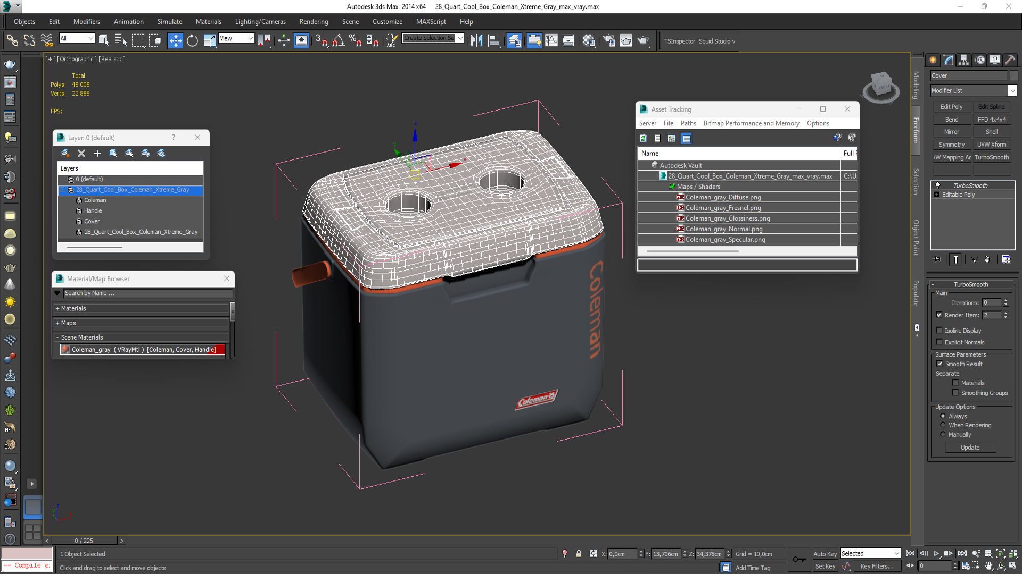Expand the Editable Poly stack entry

(937, 195)
